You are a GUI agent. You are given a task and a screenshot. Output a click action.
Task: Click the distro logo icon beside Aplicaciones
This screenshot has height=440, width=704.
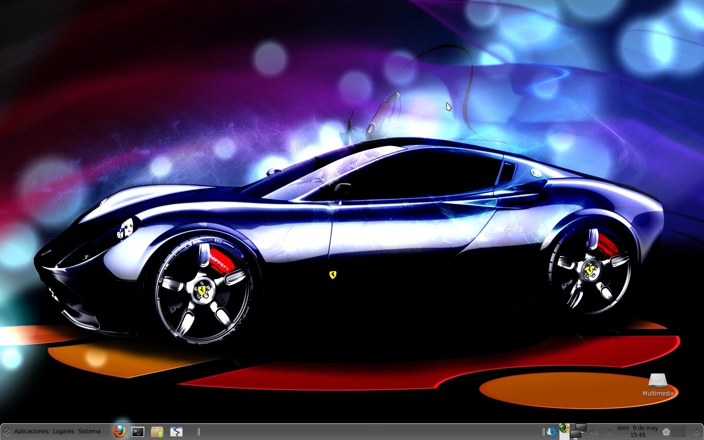tap(7, 431)
